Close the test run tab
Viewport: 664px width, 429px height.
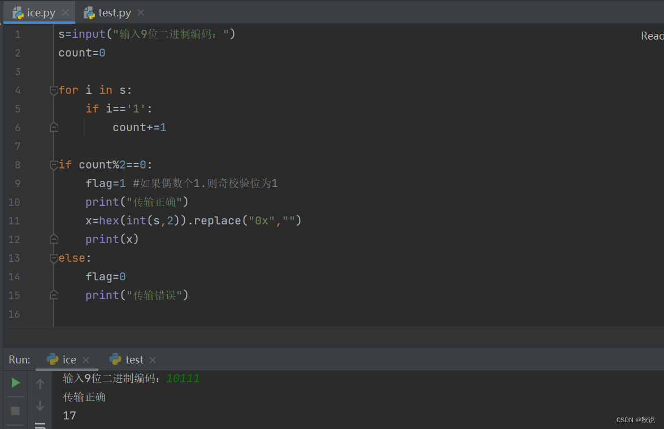pyautogui.click(x=153, y=360)
